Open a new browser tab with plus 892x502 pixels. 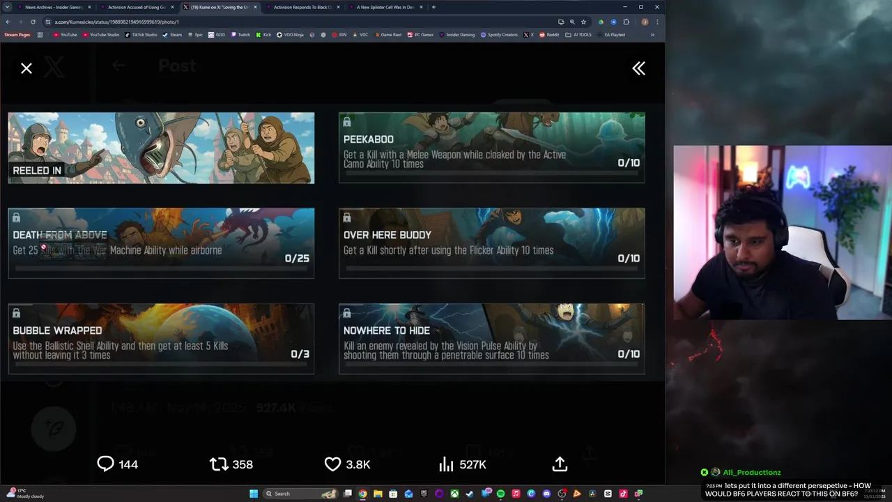(433, 7)
